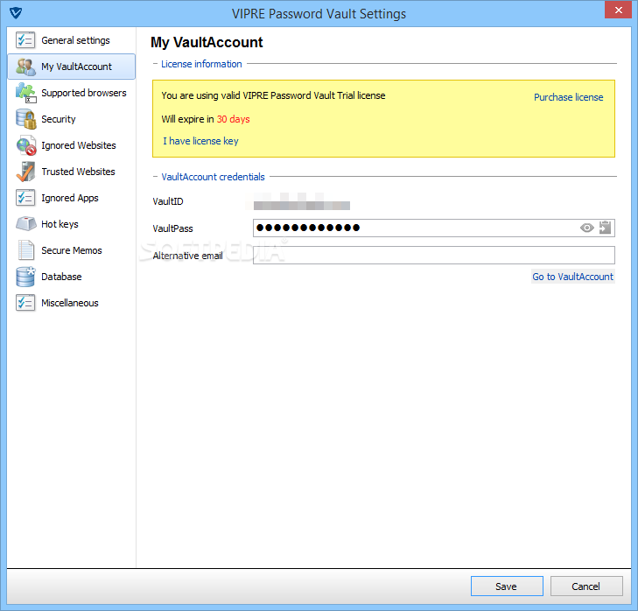Click the Security padlock icon
Screen dimensions: 638x611
pyautogui.click(x=25, y=119)
